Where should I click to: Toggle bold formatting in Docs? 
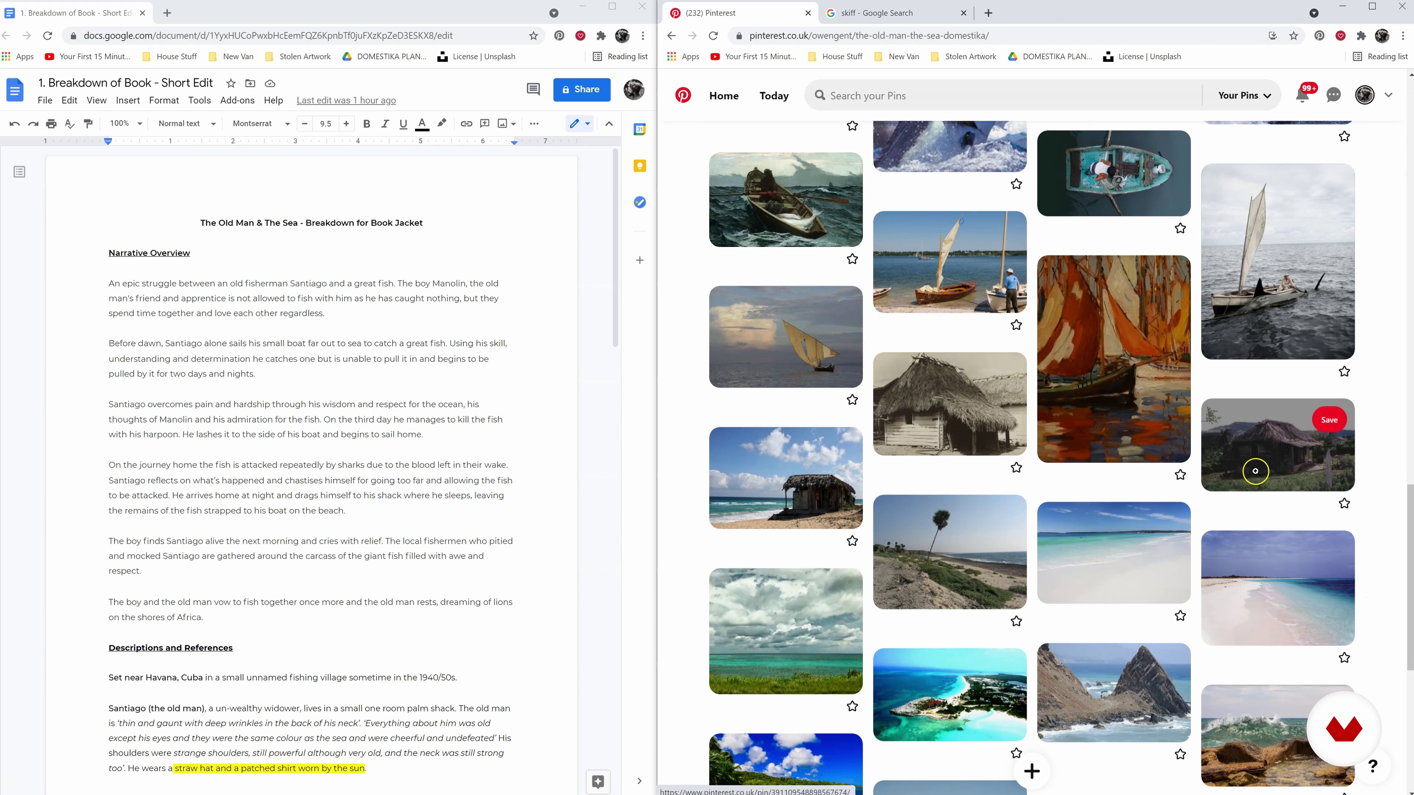point(367,123)
